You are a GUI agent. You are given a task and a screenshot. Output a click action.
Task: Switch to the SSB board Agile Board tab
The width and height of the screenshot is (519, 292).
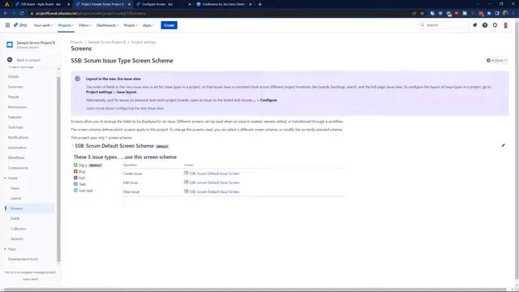point(41,4)
